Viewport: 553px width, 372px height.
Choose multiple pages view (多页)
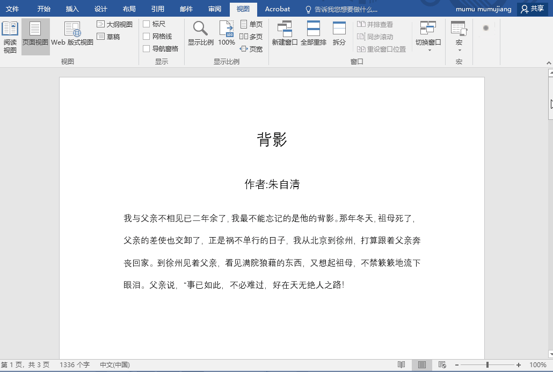[251, 37]
